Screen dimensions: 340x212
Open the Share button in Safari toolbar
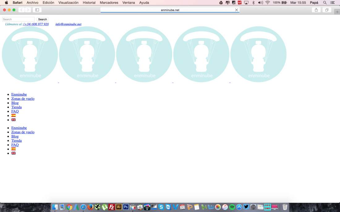316,10
